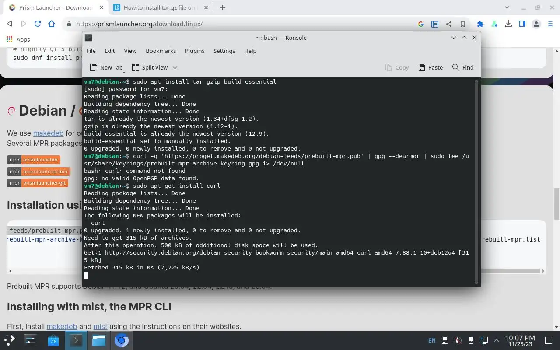Click the Chromium browser taskbar icon

point(122,340)
